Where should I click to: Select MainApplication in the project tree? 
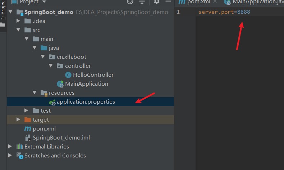pyautogui.click(x=87, y=84)
